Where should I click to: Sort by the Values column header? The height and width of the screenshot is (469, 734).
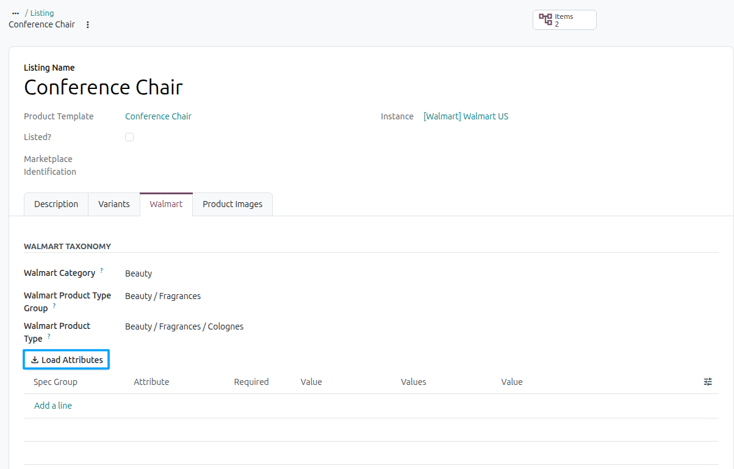(x=414, y=382)
